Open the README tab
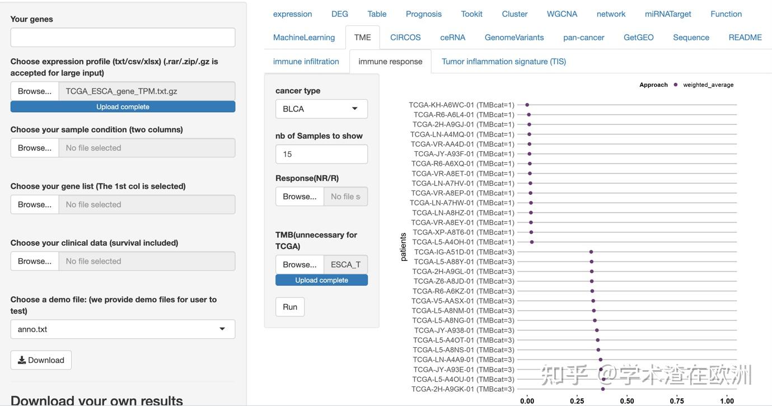The image size is (772, 406). (745, 36)
